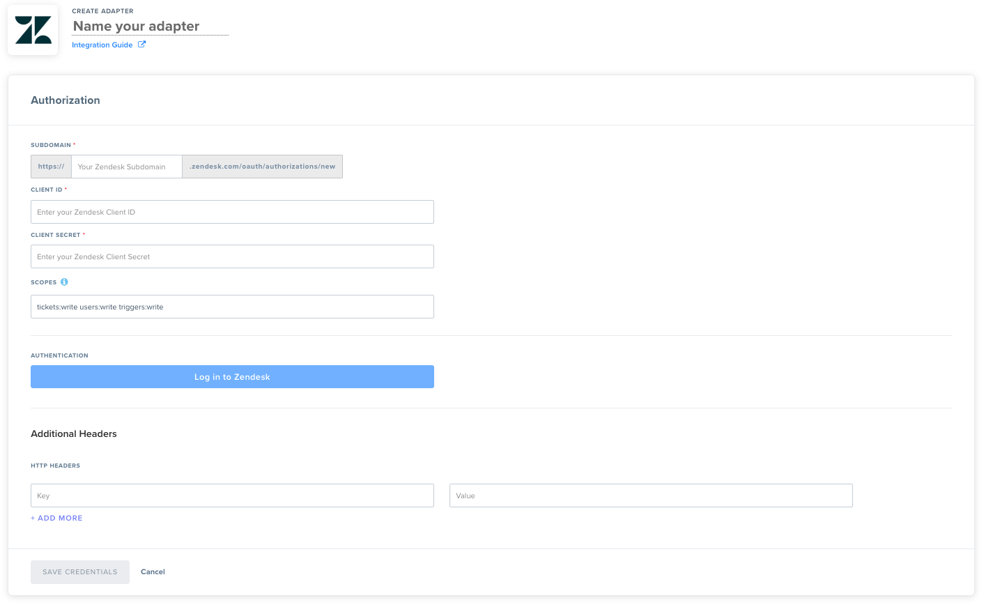Image resolution: width=984 pixels, height=607 pixels.
Task: Click the SCOPES label text
Action: [x=44, y=282]
